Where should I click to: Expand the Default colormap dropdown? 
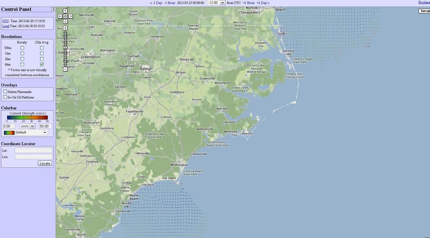tap(45, 132)
